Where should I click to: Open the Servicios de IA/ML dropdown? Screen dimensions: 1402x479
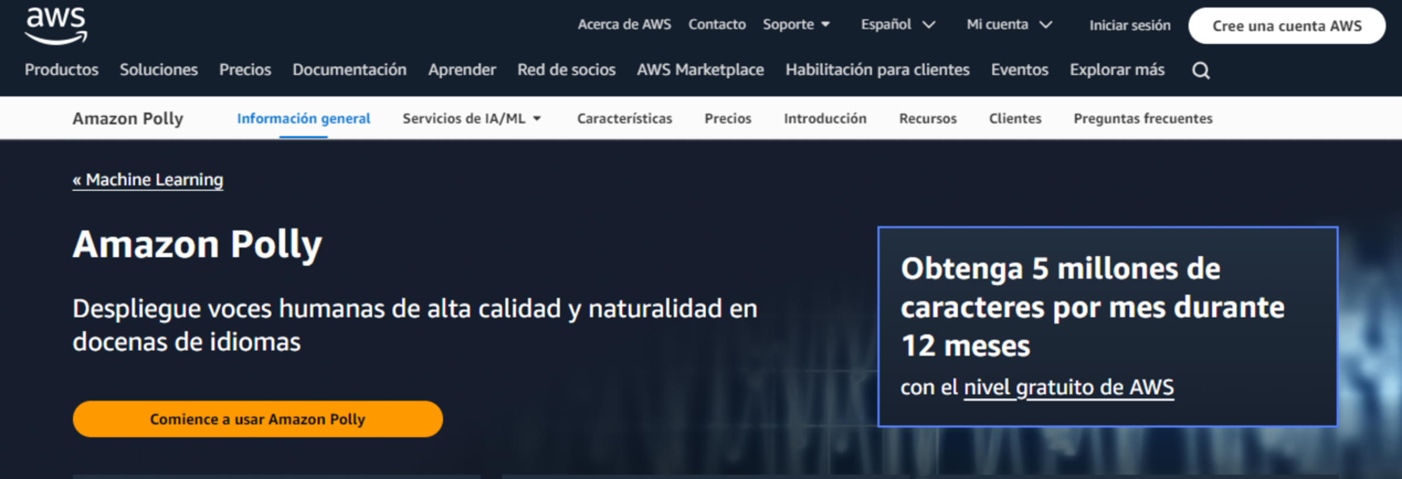[x=471, y=118]
